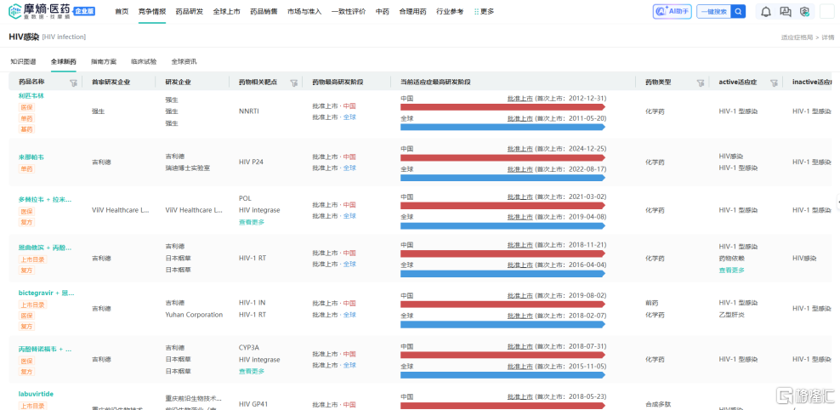Filter the active适应症 column

point(774,83)
